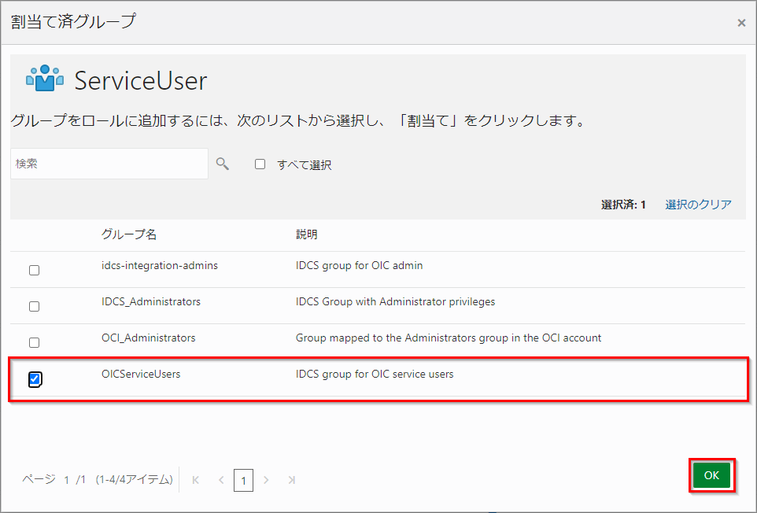Image resolution: width=757 pixels, height=513 pixels.
Task: Go to the previous page arrow
Action: pos(221,480)
